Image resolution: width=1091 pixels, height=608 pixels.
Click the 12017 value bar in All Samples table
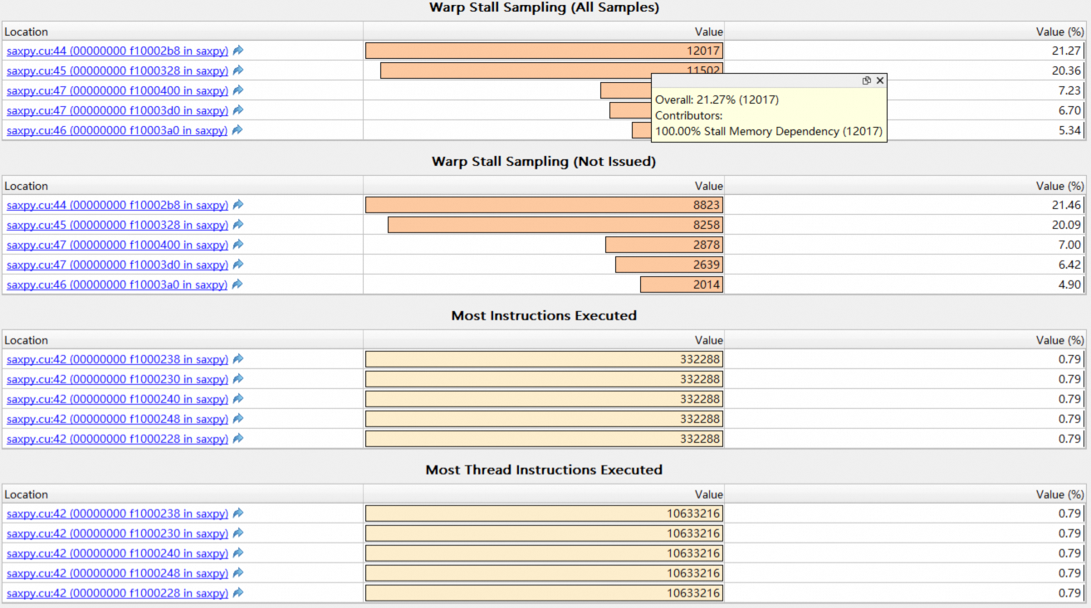[x=544, y=51]
